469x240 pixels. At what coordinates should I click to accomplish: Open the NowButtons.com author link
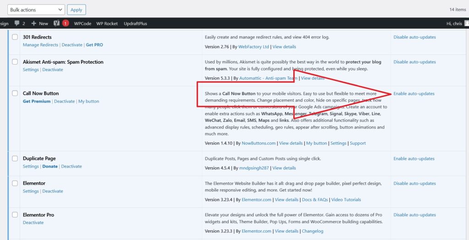tap(259, 143)
